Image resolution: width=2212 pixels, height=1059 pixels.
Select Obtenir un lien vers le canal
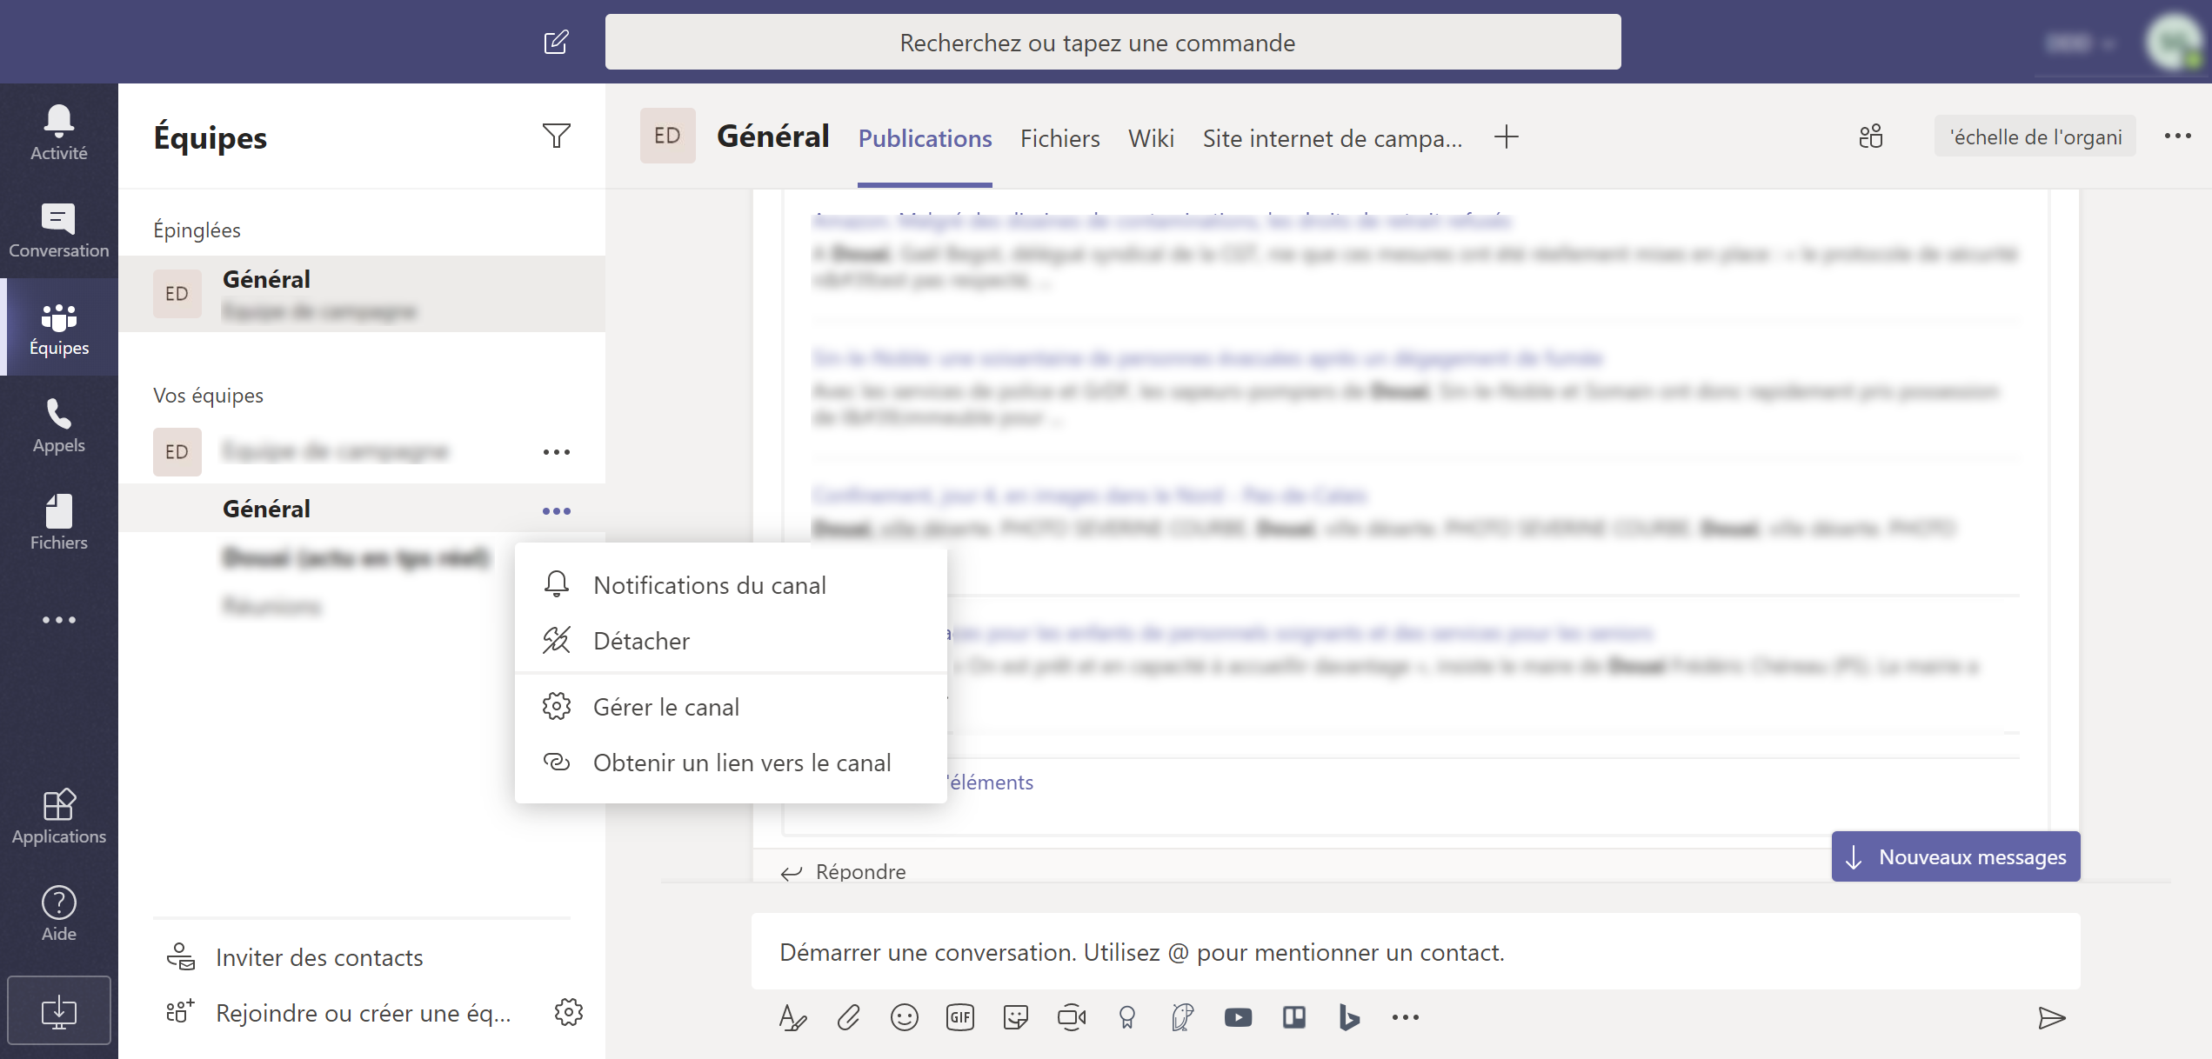(731, 763)
